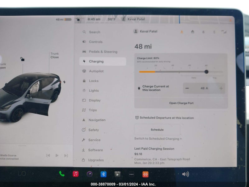This screenshot has width=249, height=187.
Task: Decrease charge current with minus button
Action: [187, 88]
